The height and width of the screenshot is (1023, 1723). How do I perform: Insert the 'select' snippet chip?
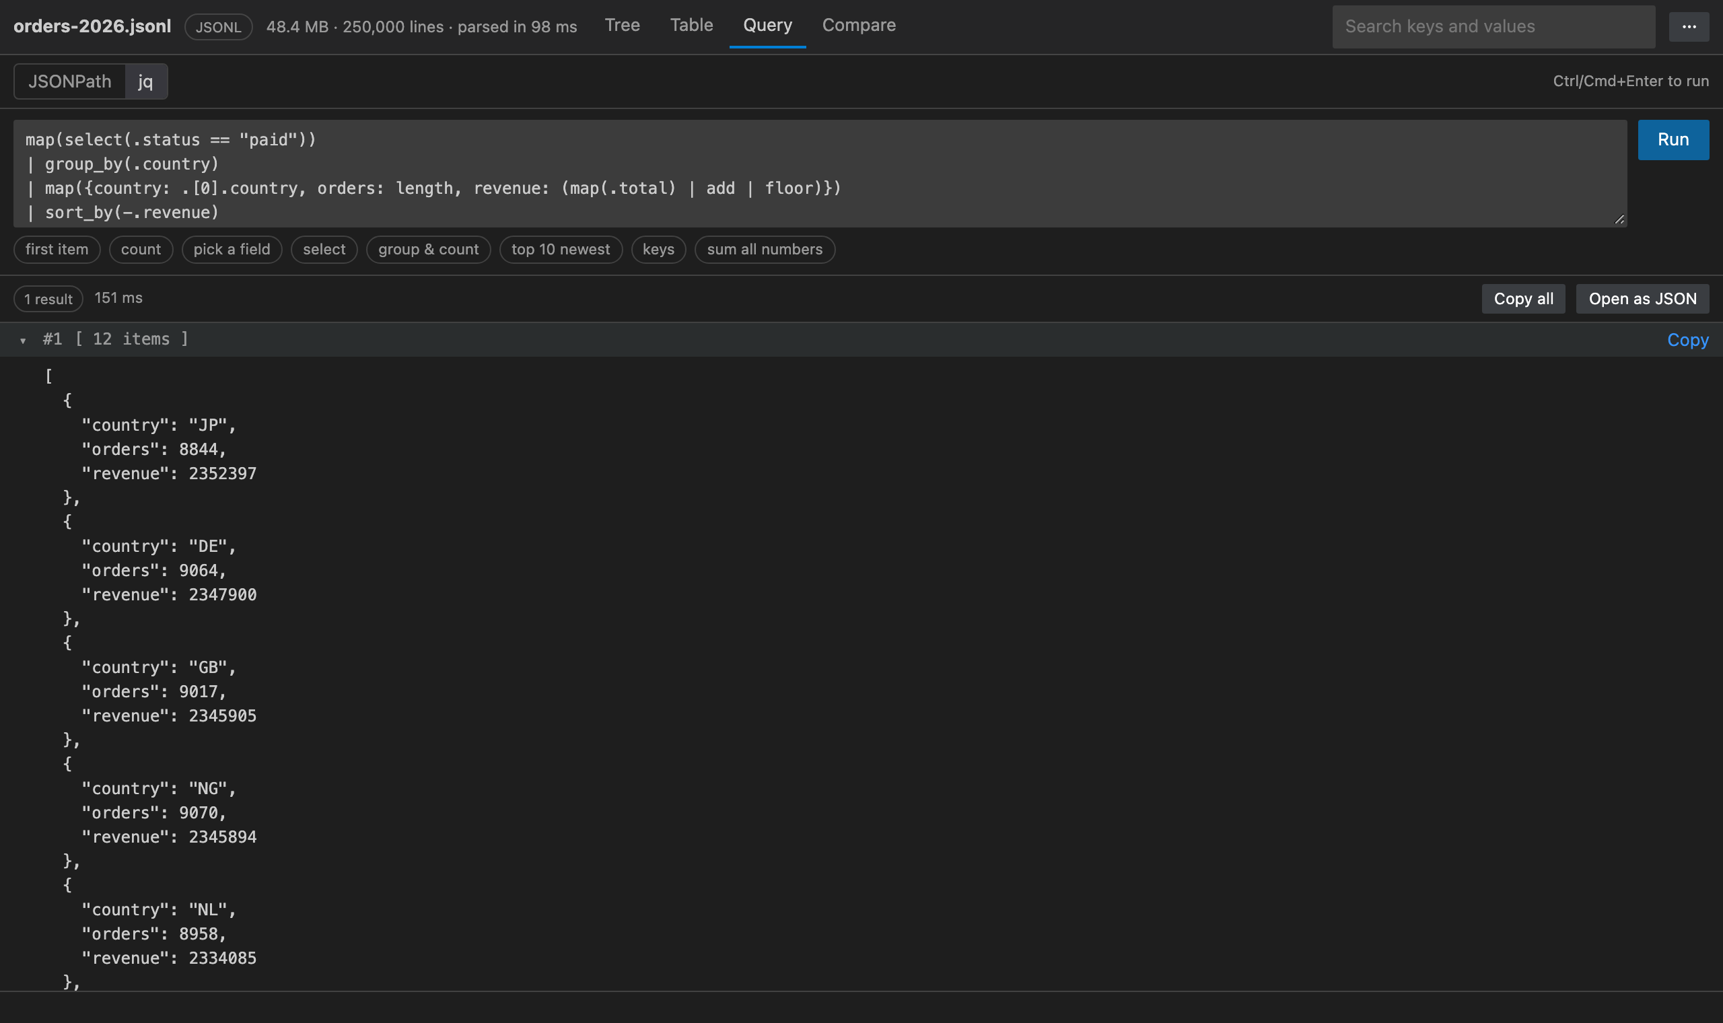(324, 250)
